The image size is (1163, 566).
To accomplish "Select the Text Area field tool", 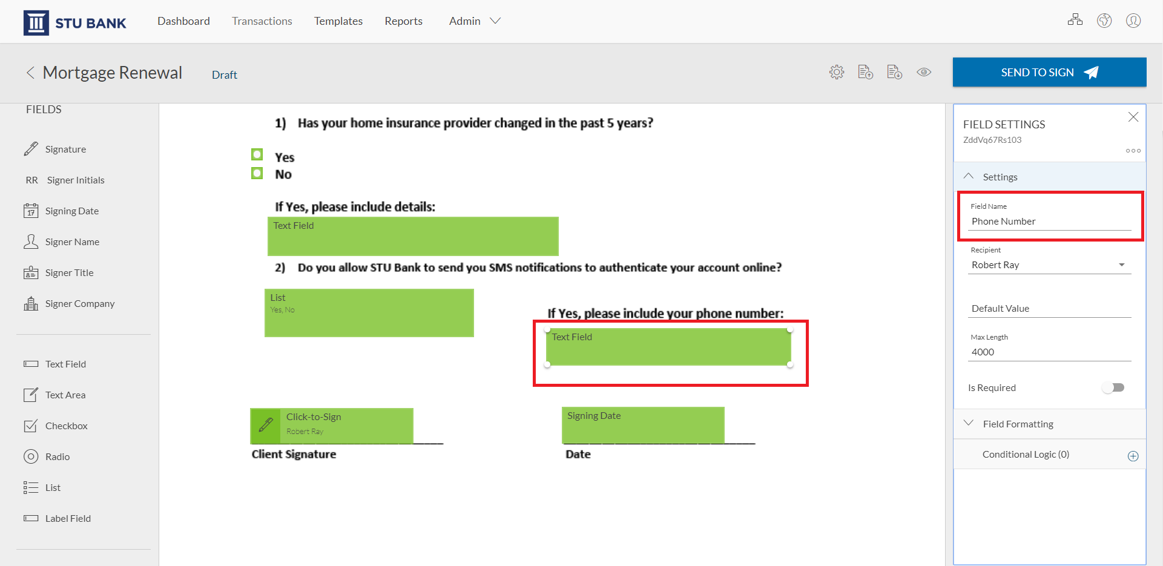I will click(54, 395).
